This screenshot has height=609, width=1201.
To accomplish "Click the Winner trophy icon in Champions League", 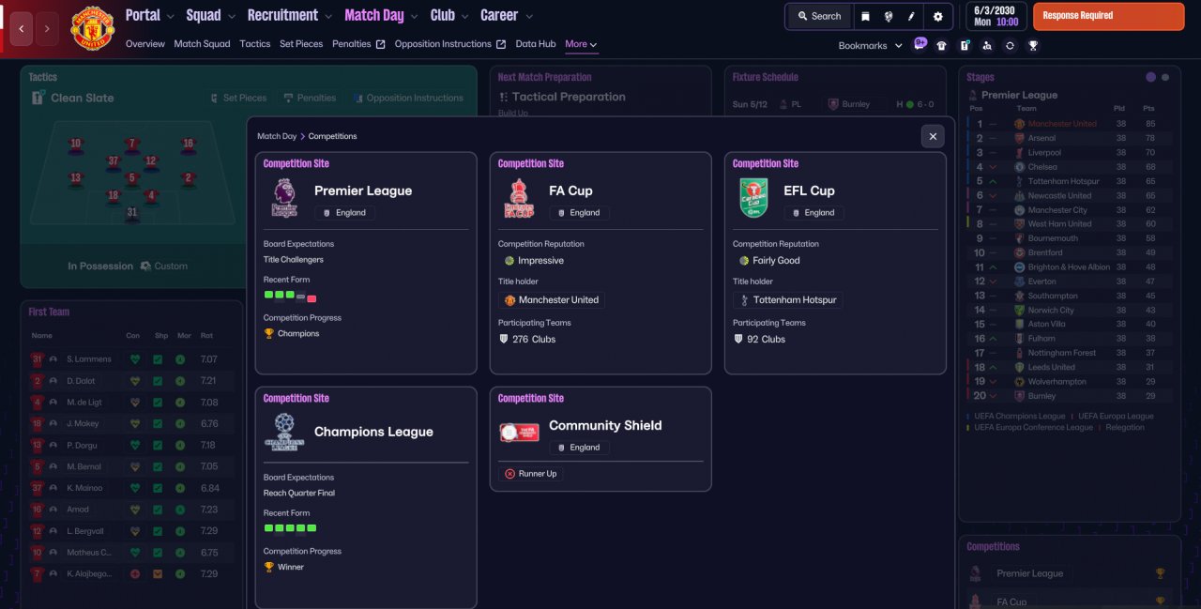I will click(x=269, y=567).
